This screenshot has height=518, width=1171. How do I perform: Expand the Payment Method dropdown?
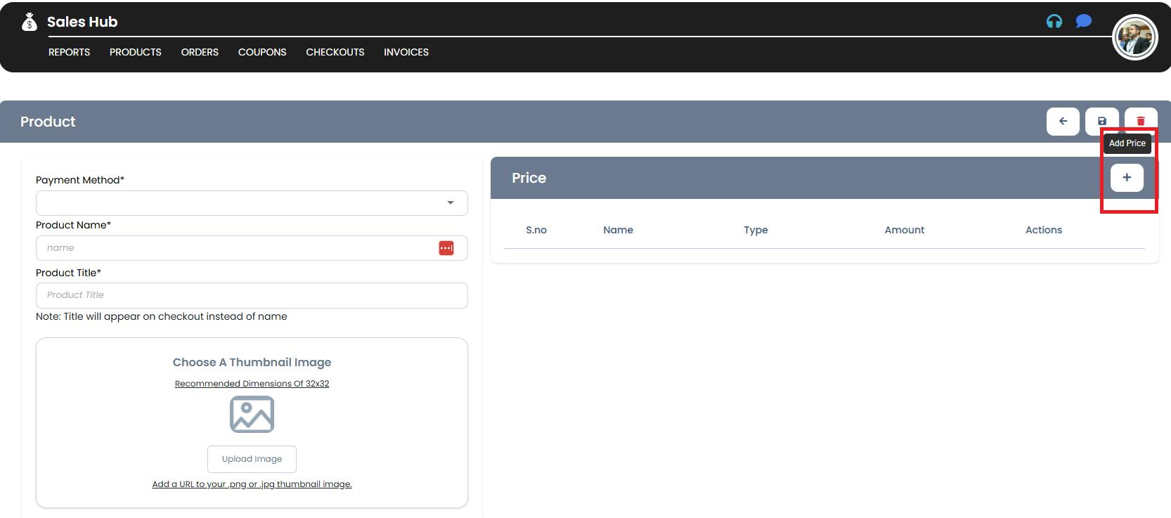450,203
